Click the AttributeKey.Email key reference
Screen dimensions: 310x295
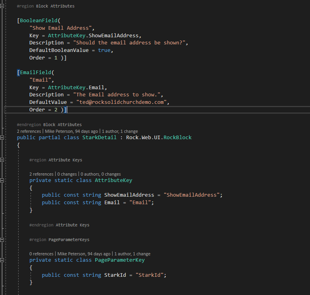point(76,88)
